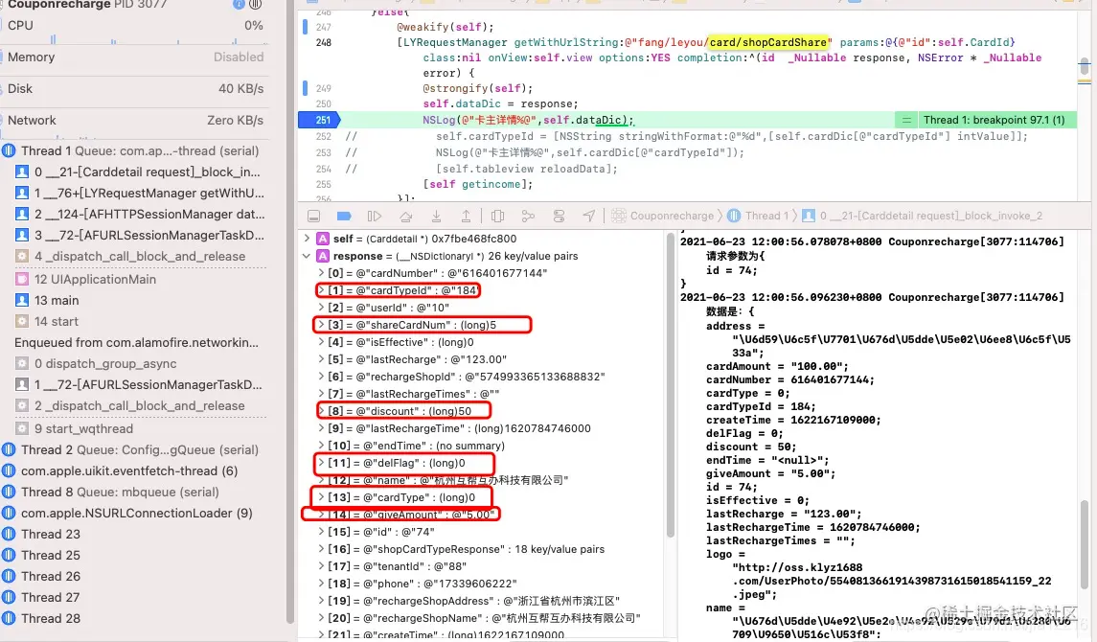Expand entry [16] shopCardTypeResponse
1097x642 pixels.
[x=321, y=549]
